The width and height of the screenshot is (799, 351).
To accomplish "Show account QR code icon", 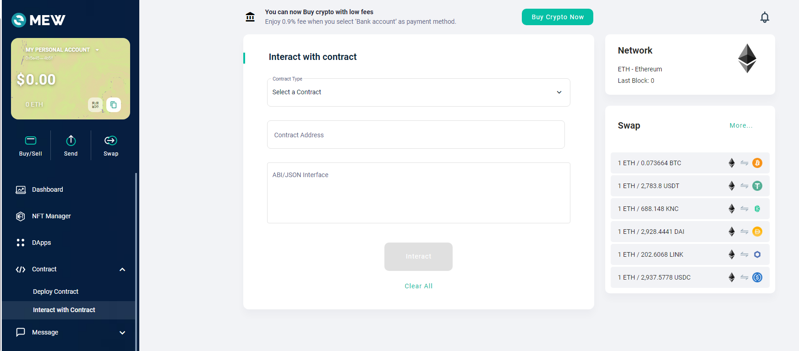I will [x=95, y=105].
